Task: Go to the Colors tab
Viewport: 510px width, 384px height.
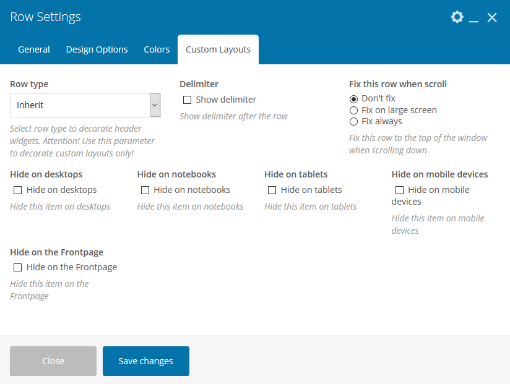Action: pyautogui.click(x=157, y=49)
